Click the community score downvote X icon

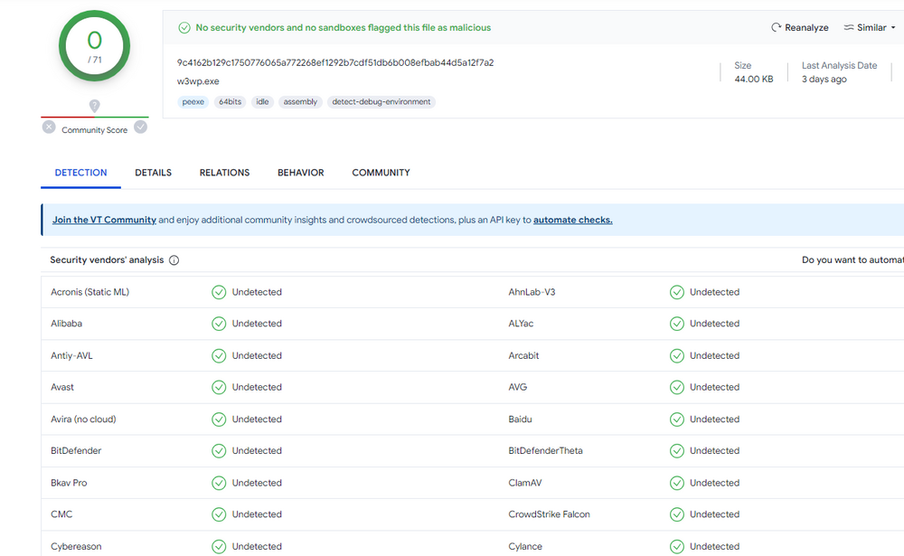coord(49,127)
